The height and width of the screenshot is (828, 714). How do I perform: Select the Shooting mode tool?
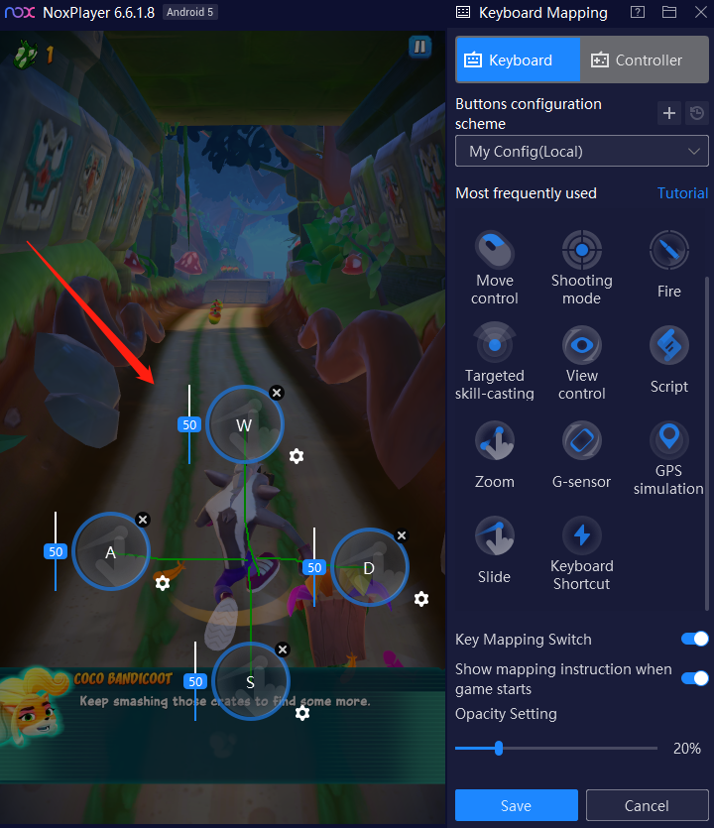pos(581,268)
